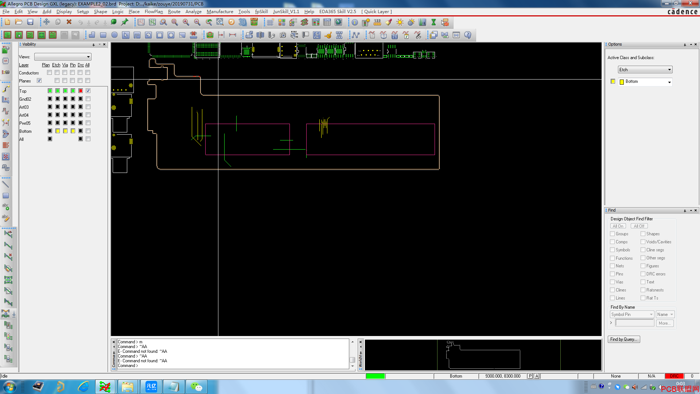Toggle grid display icon
This screenshot has height=394, width=700.
tap(270, 22)
